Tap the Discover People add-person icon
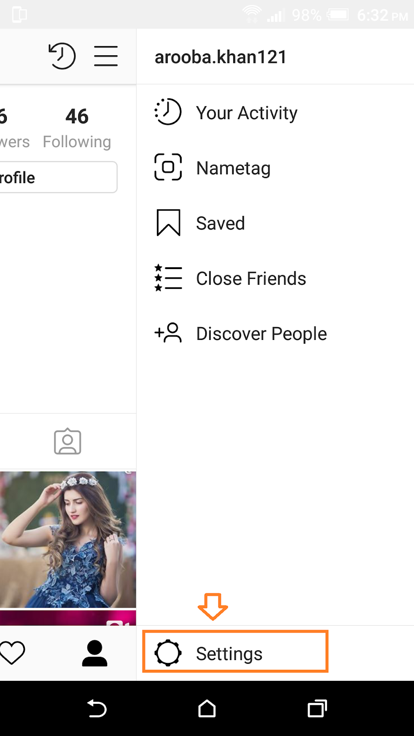Image resolution: width=414 pixels, height=736 pixels. (168, 333)
